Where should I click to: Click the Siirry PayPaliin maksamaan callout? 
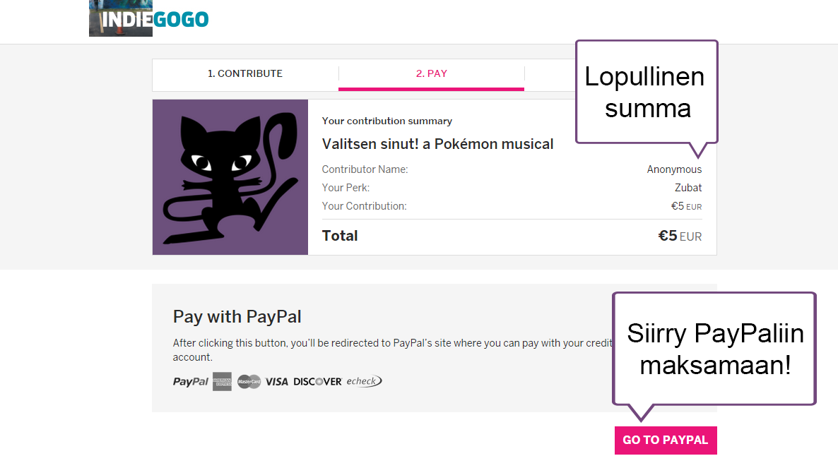tap(714, 349)
